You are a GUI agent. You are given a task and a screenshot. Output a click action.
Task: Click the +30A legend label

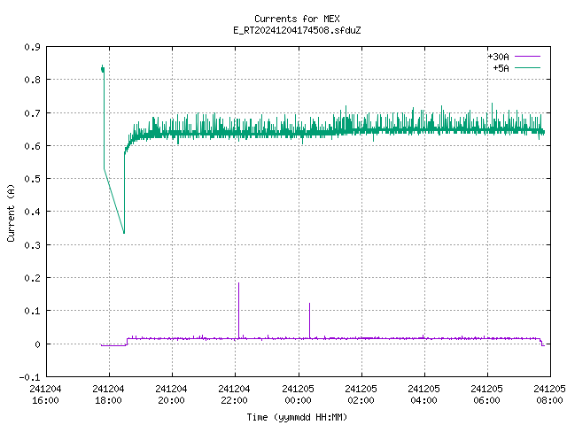(498, 57)
